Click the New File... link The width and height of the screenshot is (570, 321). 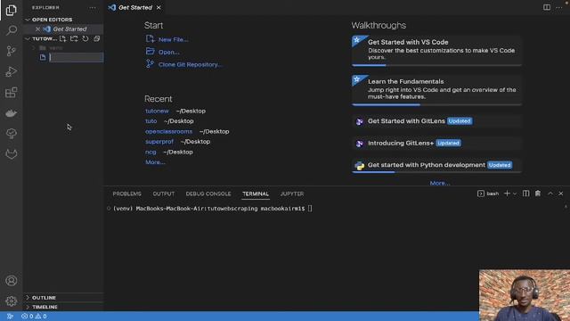173,39
